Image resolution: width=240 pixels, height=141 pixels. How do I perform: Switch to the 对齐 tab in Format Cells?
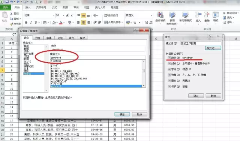37,38
